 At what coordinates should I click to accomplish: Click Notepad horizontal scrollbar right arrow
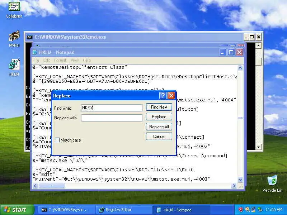[x=234, y=186]
